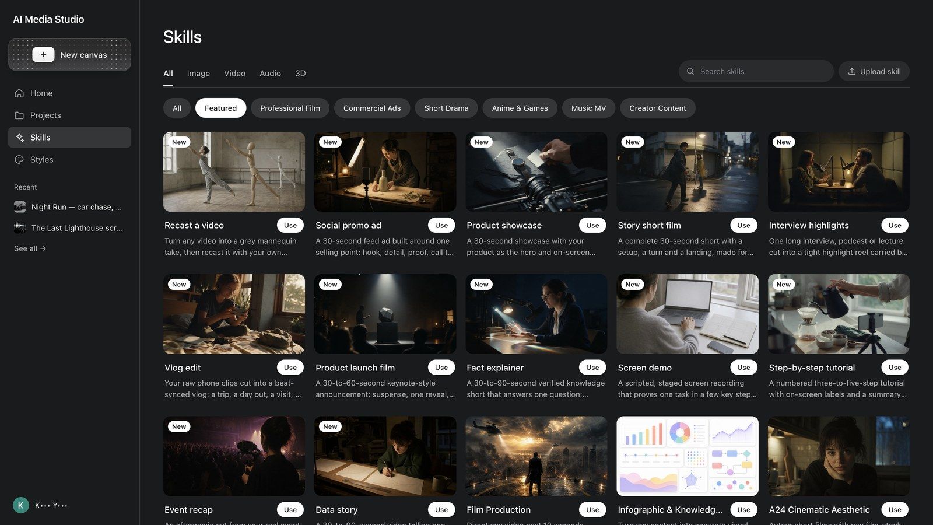Use the Step-by-step tutorial skill
The width and height of the screenshot is (933, 525).
(895, 367)
